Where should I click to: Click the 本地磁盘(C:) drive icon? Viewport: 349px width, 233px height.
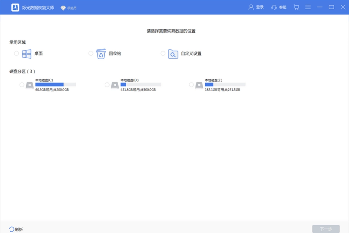29,85
